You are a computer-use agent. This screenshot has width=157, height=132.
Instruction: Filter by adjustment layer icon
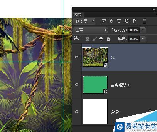(111, 21)
